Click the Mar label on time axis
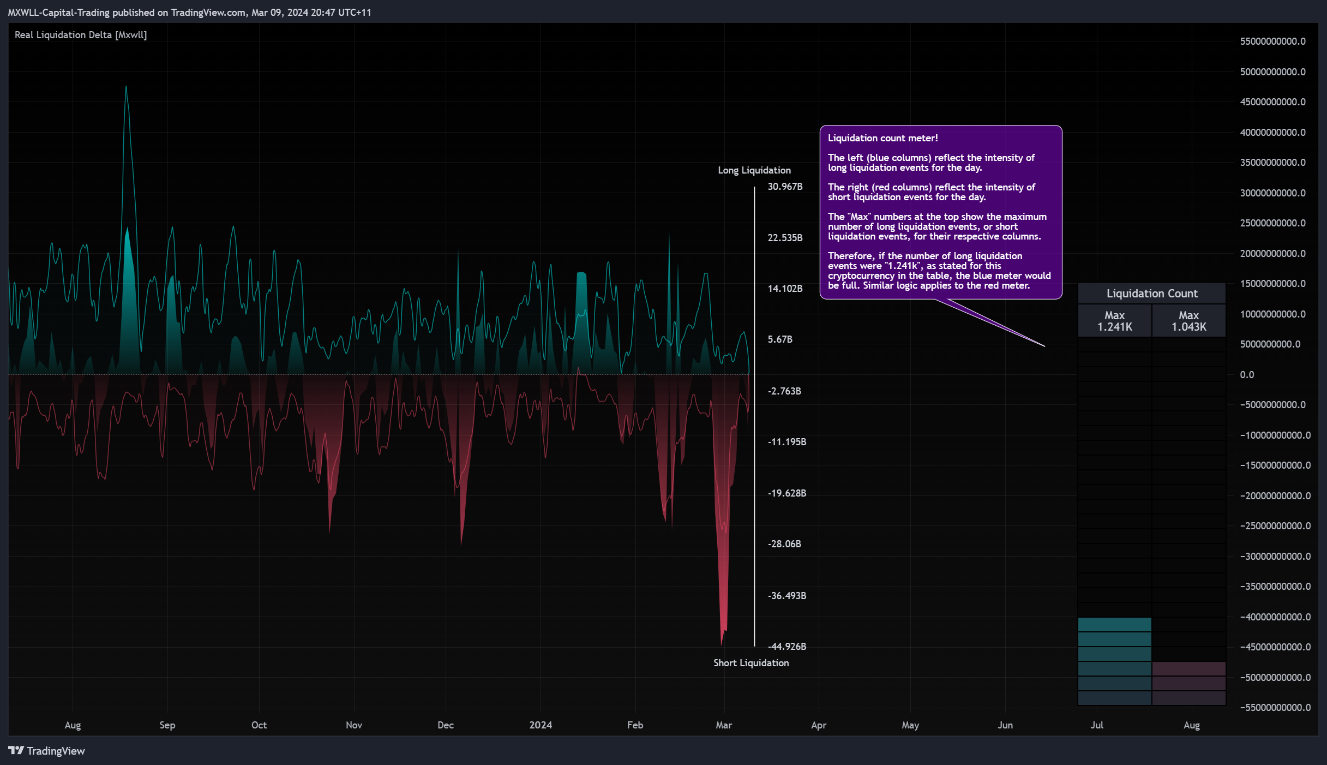Viewport: 1327px width, 765px height. (724, 725)
